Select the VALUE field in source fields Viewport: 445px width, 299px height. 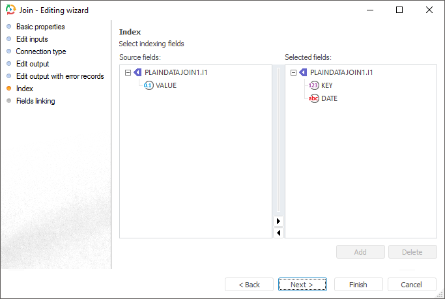click(x=166, y=85)
